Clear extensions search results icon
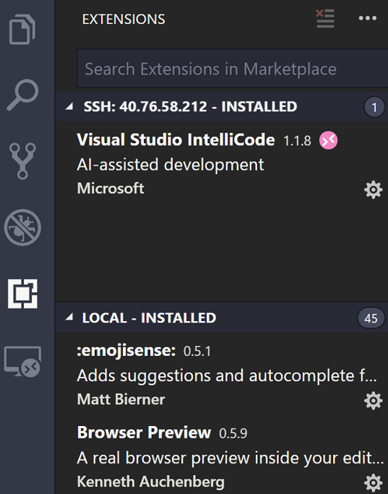This screenshot has width=388, height=494. (325, 19)
